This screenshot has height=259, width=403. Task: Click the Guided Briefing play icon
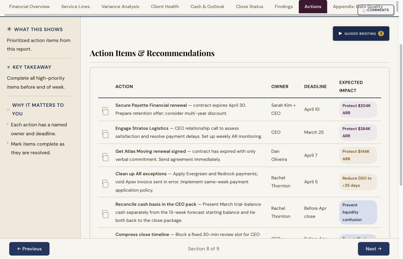[340, 34]
